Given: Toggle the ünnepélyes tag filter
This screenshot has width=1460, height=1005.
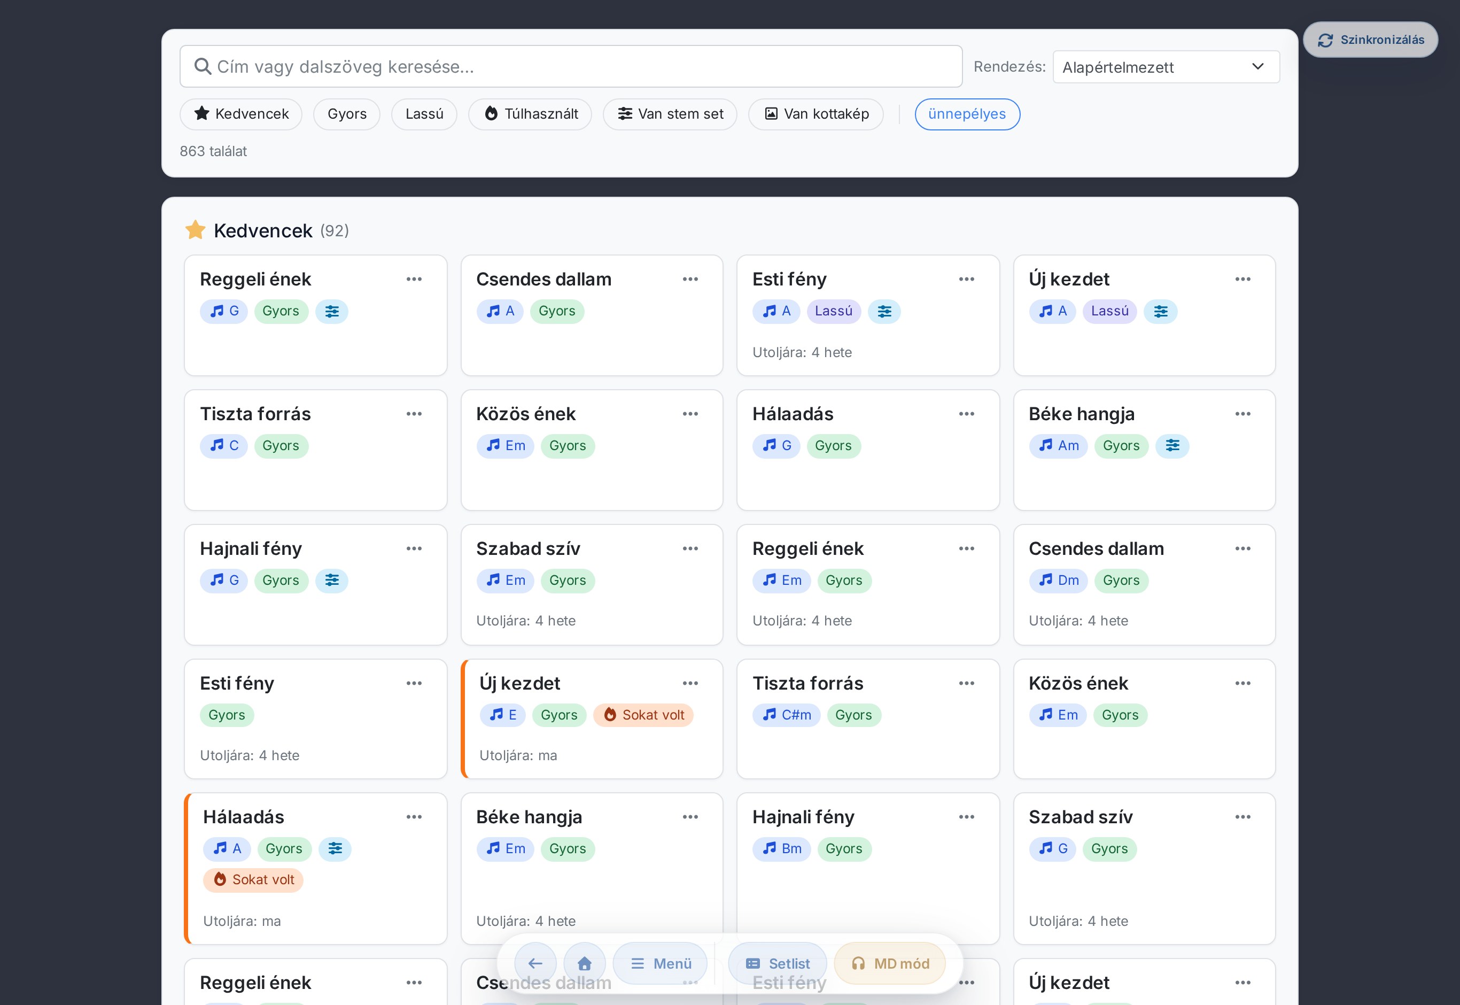Looking at the screenshot, I should (x=967, y=114).
